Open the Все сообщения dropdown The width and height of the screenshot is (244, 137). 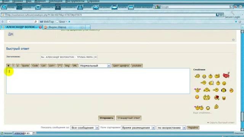coord(85,128)
